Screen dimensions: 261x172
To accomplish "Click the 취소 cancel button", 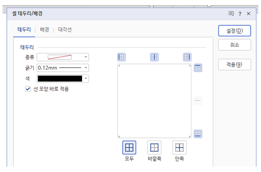I will [235, 45].
